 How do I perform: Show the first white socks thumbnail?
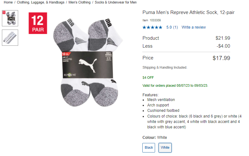[x=10, y=18]
